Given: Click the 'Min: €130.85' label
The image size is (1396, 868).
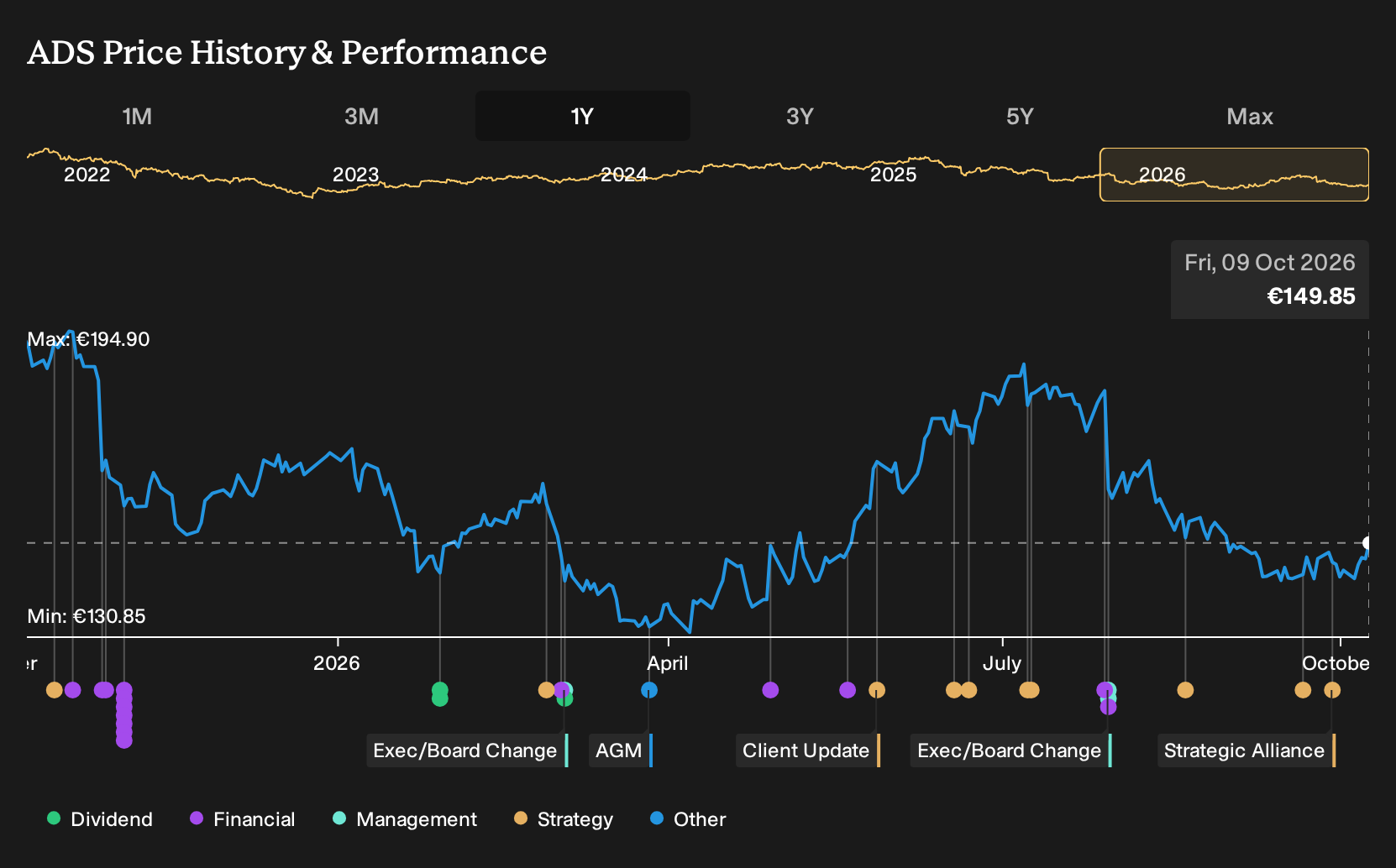Looking at the screenshot, I should pos(87,616).
